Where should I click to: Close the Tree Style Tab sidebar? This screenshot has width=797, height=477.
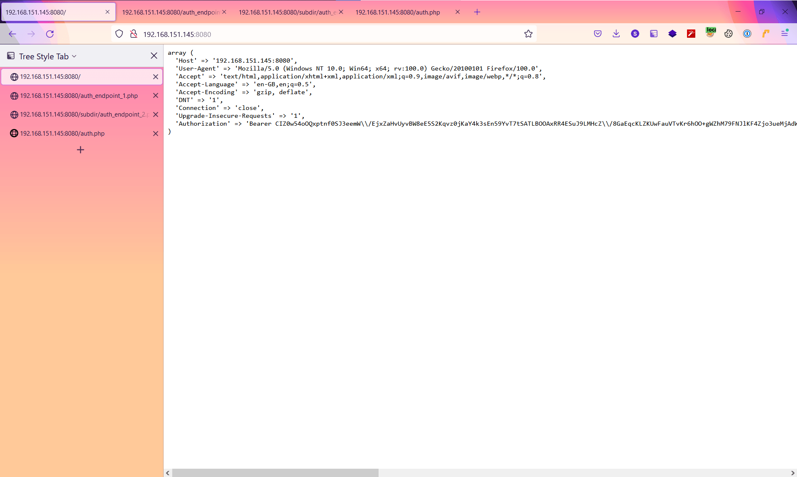click(154, 56)
